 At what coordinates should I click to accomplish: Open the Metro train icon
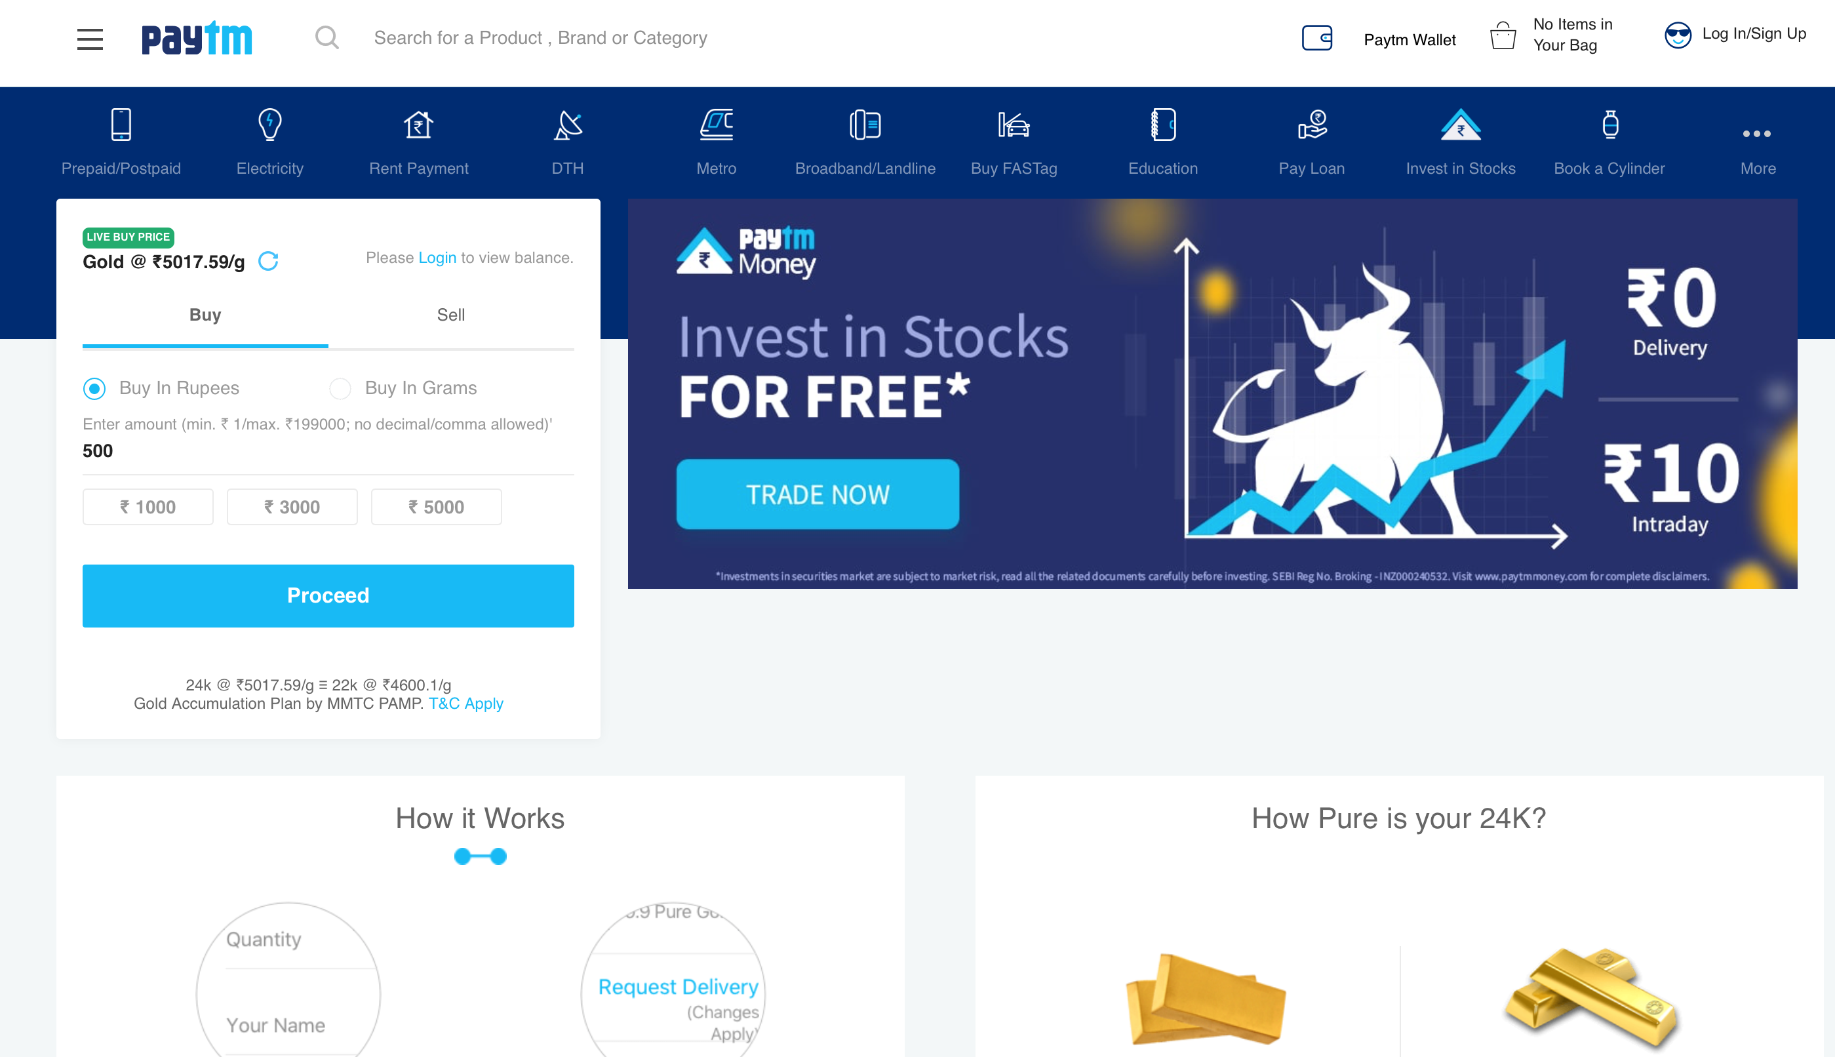click(x=717, y=125)
